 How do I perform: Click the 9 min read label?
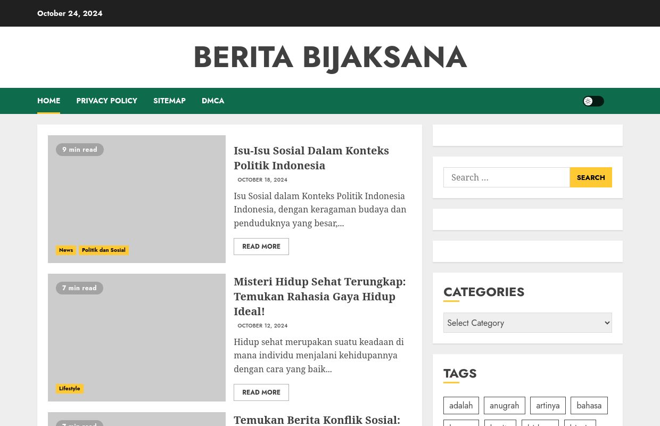pos(80,150)
